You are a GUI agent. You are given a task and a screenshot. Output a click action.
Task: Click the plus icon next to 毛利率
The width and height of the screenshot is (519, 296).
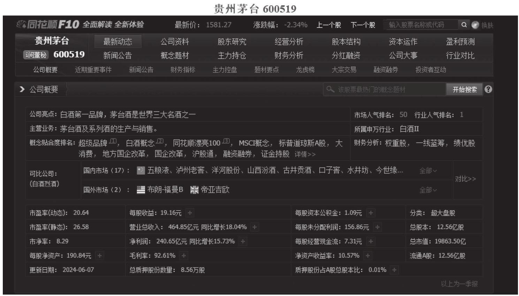[184, 256]
